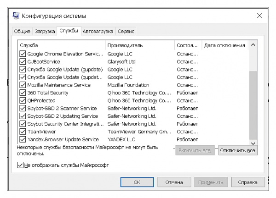Toggle Spybot-S&D 2 Scanner Service checkbox
Image resolution: width=276 pixels, height=198 pixels.
tap(23, 108)
